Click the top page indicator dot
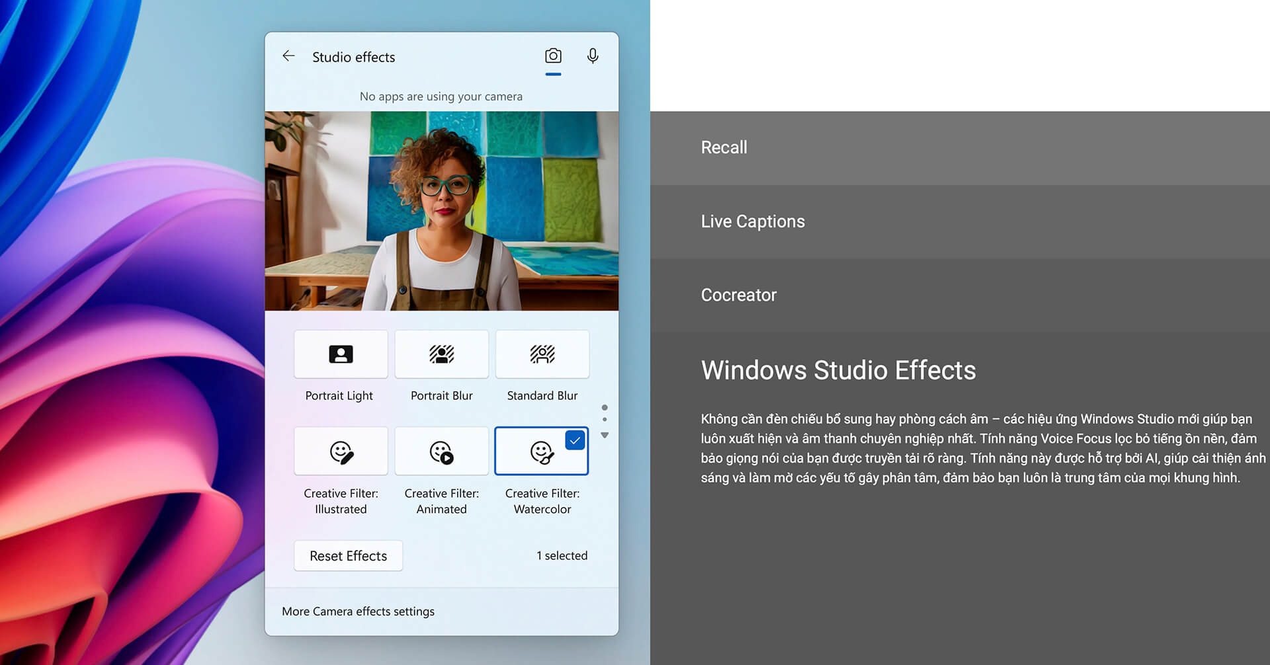Viewport: 1270px width, 665px height. [605, 407]
